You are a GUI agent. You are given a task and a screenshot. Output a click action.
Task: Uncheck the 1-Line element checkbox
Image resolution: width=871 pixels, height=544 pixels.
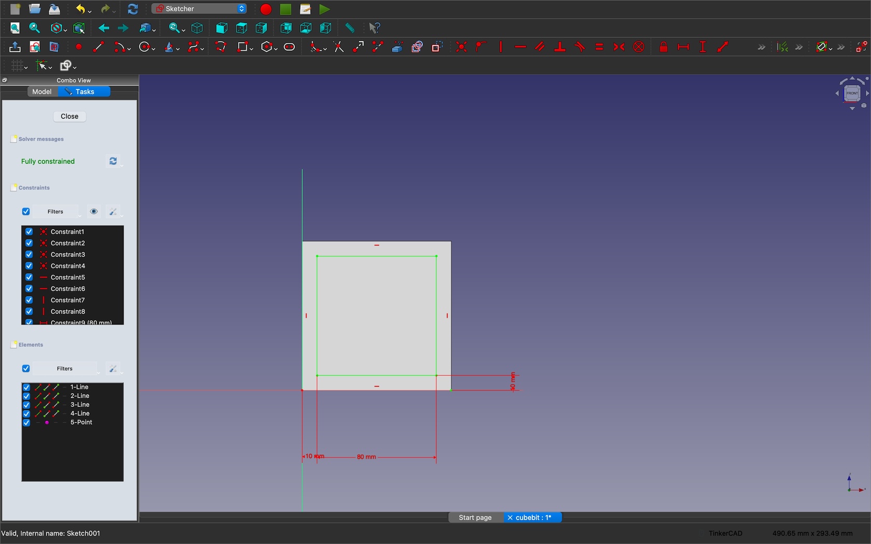pos(26,388)
